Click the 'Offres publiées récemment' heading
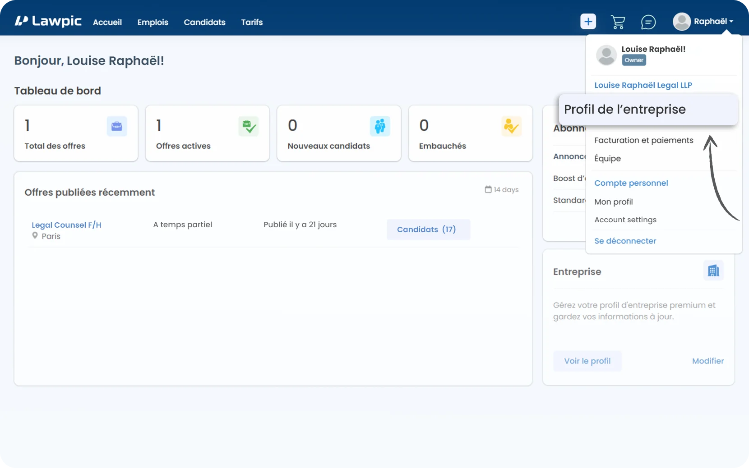This screenshot has width=749, height=468. 89,193
